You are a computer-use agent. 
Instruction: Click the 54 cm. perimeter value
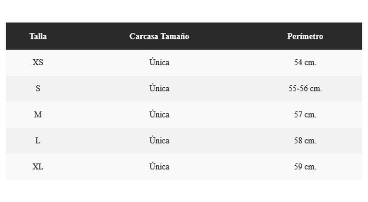tap(305, 62)
